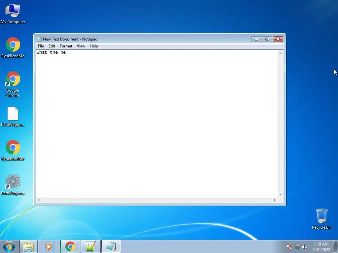This screenshot has height=253, width=338.
Task: Click the vertical scrollbar up arrow
Action: click(x=281, y=53)
